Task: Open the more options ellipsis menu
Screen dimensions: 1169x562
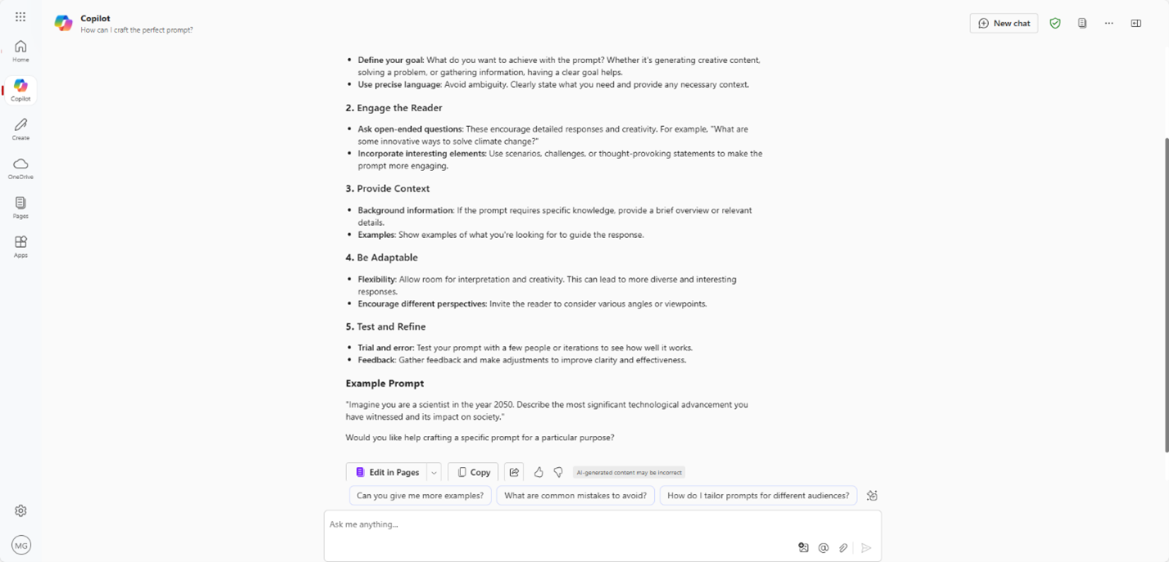Action: tap(1109, 24)
